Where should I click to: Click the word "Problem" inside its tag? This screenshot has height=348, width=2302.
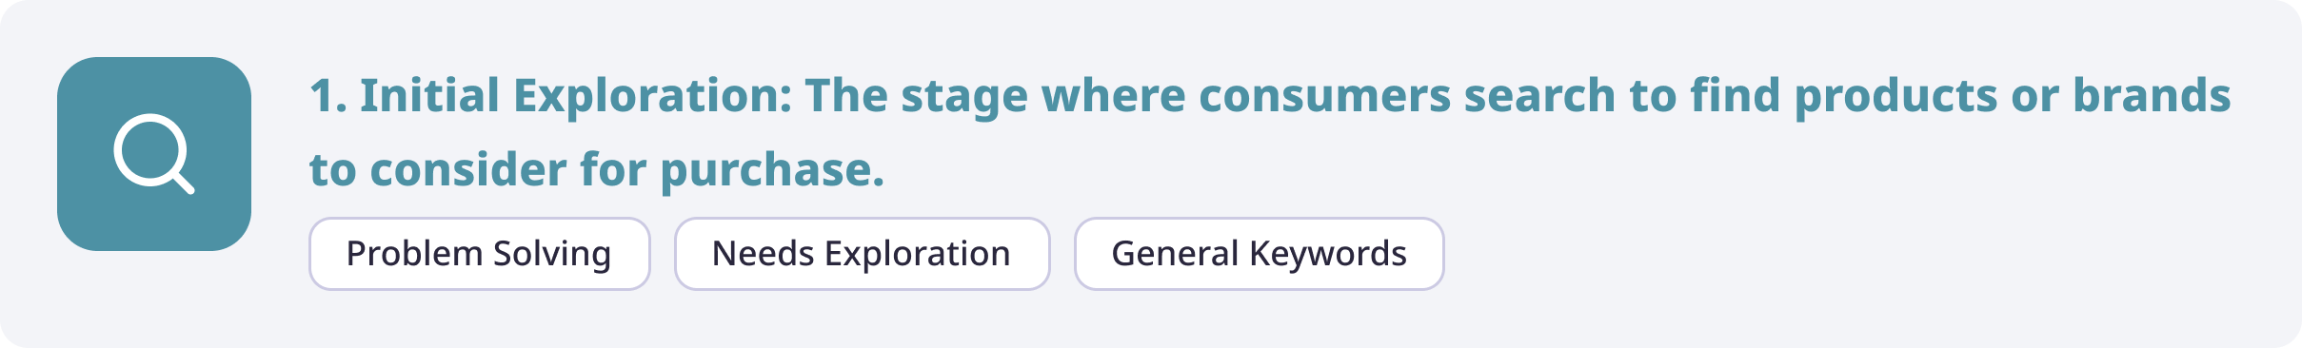(x=414, y=254)
